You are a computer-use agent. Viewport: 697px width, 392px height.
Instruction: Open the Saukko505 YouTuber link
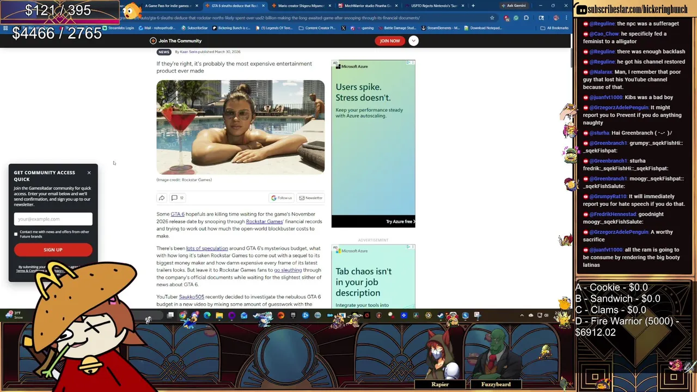[191, 297]
